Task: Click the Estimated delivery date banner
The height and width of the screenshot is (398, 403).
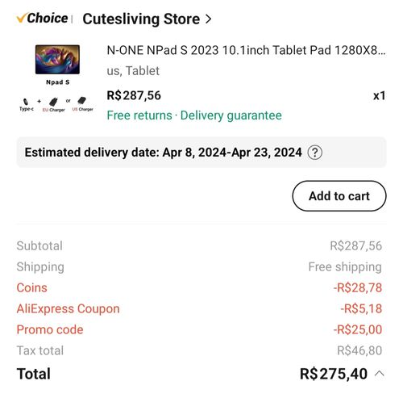Action: (x=201, y=153)
